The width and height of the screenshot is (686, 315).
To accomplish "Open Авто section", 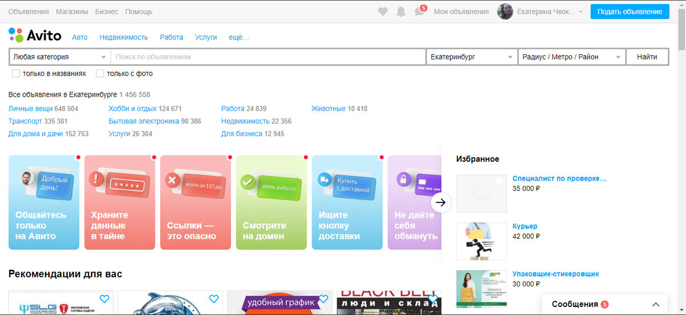I will point(80,37).
